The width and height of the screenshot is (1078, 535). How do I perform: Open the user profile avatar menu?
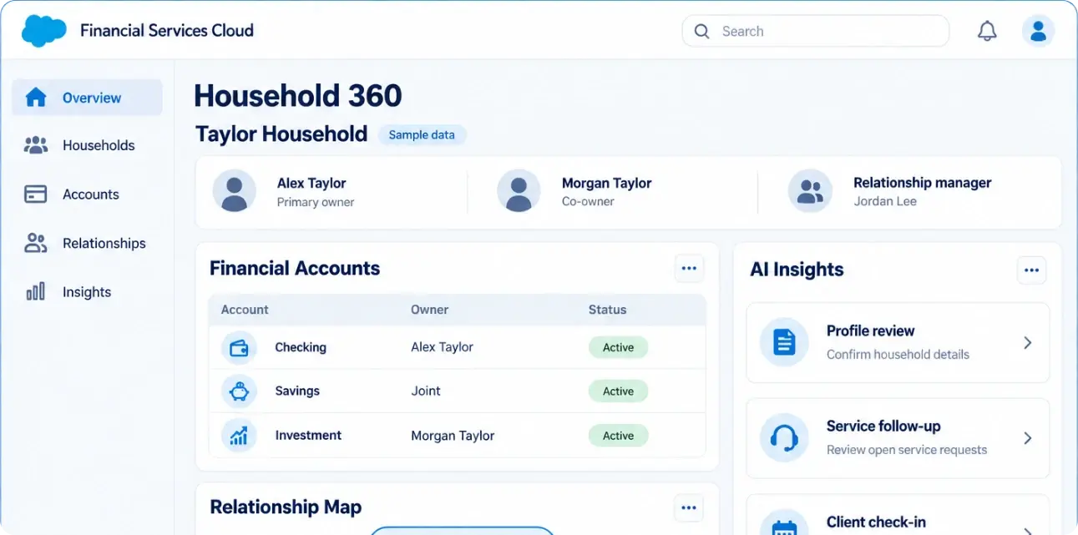(x=1038, y=31)
